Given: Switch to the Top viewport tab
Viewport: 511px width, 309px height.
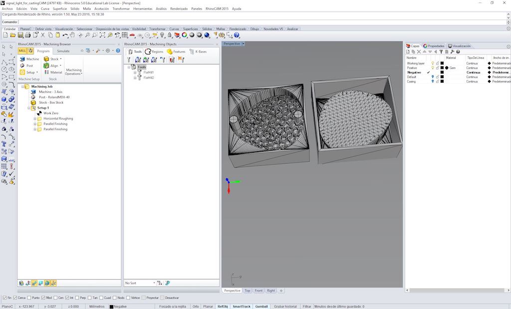Looking at the screenshot, I should (248, 291).
